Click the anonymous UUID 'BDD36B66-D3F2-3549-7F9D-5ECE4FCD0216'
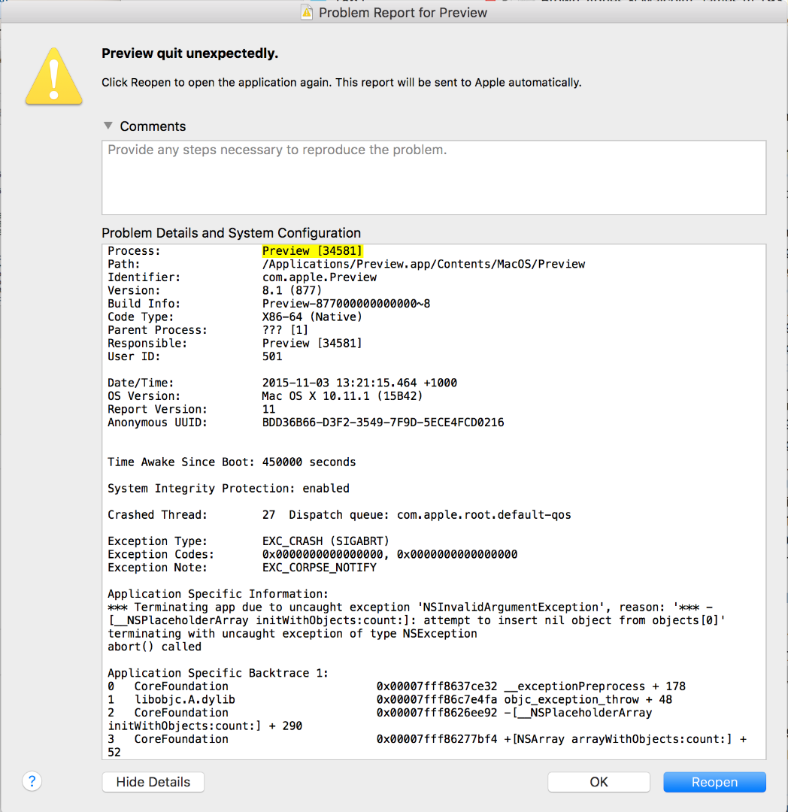Viewport: 788px width, 812px height. click(x=383, y=423)
